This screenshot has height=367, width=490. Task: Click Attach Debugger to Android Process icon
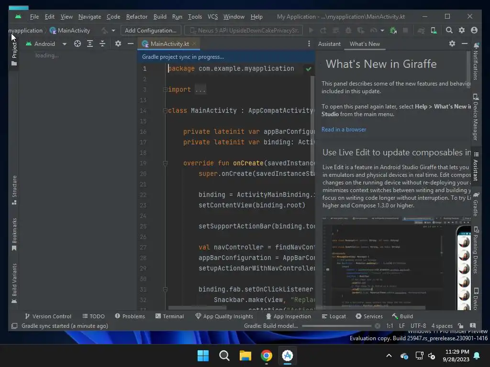pyautogui.click(x=393, y=30)
